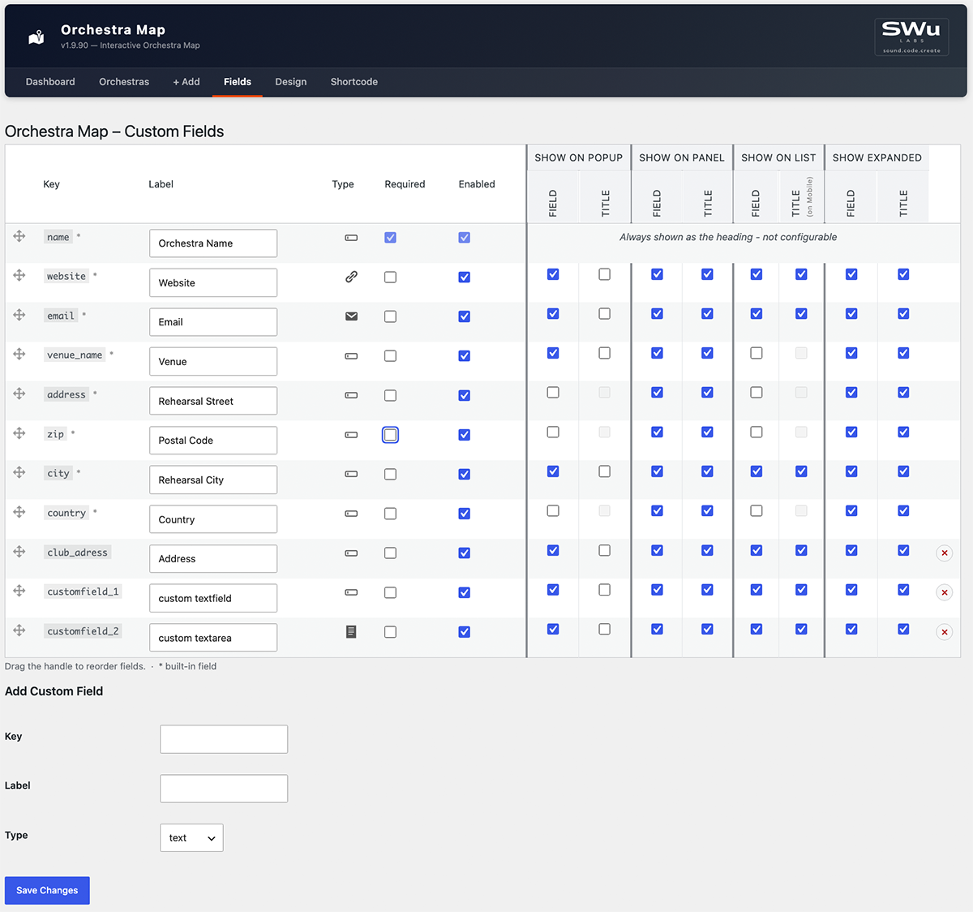Uncheck expanded title for country row

[x=903, y=511]
